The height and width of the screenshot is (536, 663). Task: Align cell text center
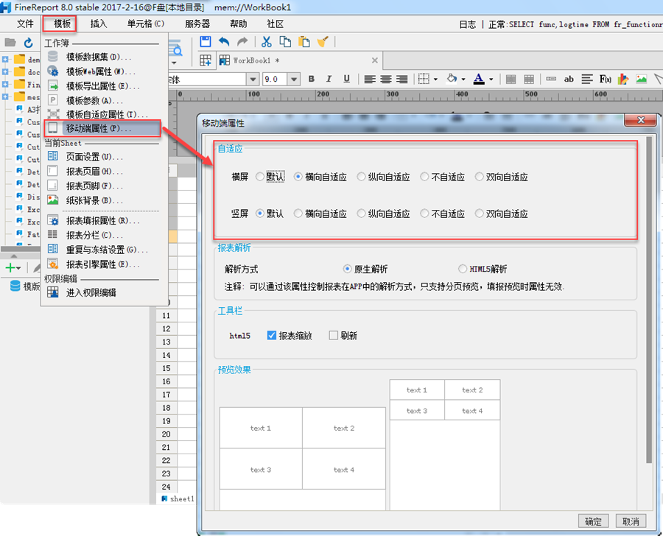tap(385, 79)
